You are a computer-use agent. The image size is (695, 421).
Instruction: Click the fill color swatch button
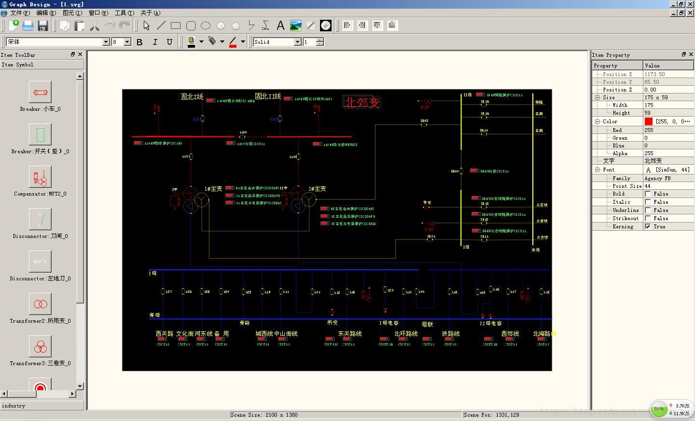[191, 42]
